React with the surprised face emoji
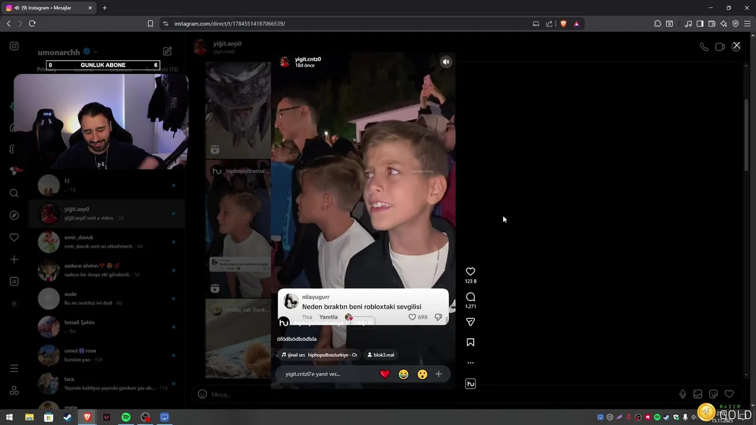756x425 pixels. click(422, 374)
